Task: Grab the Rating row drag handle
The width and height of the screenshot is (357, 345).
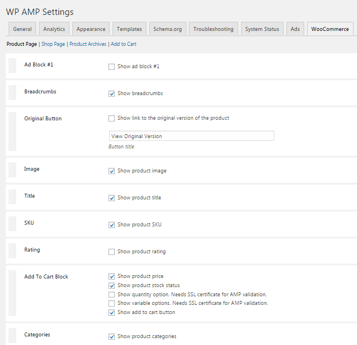Action: (12, 251)
